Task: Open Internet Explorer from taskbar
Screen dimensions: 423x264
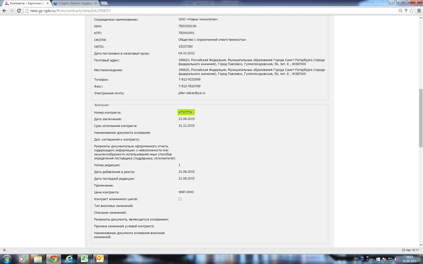Action: click(69, 259)
